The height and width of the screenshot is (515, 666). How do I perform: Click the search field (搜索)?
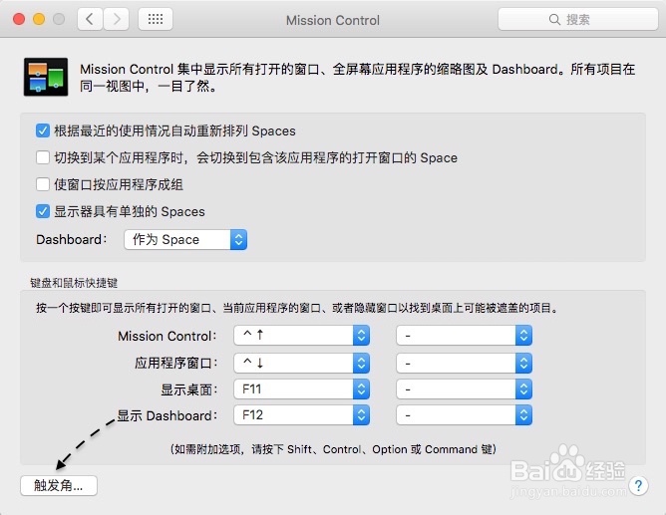pos(578,19)
